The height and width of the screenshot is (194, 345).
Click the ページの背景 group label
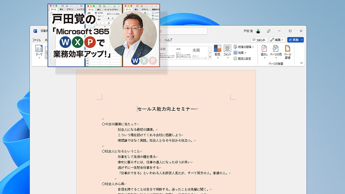[x=276, y=64]
